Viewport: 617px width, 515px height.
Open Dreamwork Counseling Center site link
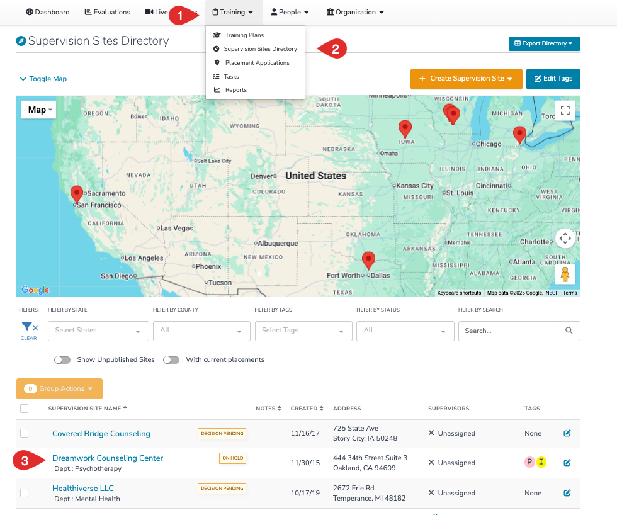tap(108, 458)
